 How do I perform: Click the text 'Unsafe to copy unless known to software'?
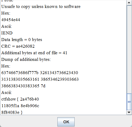(41, 7)
